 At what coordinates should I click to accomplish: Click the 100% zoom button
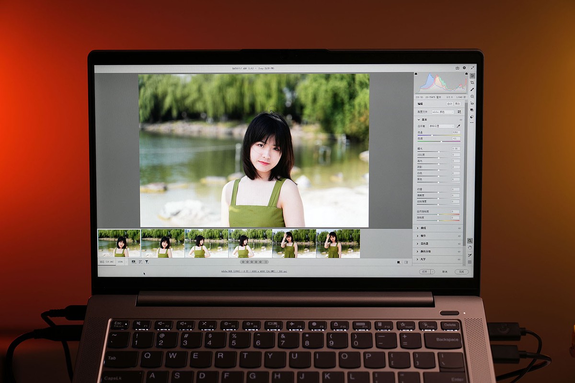[x=120, y=262]
